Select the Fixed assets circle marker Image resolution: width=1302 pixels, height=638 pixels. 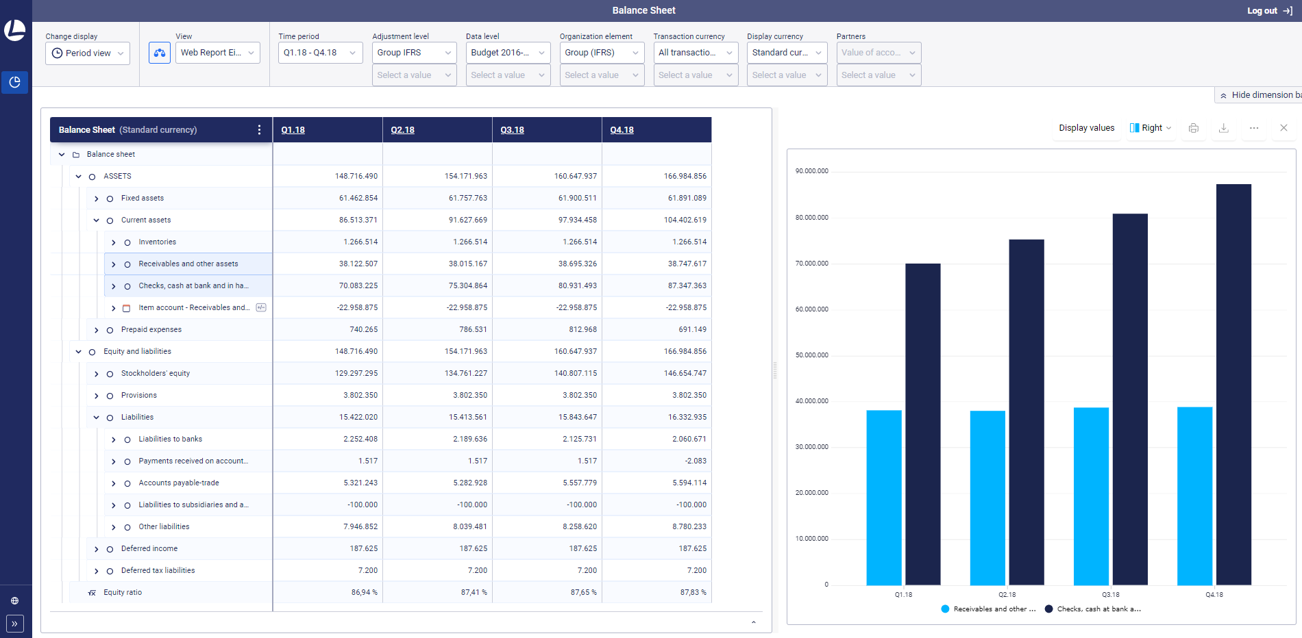[110, 199]
